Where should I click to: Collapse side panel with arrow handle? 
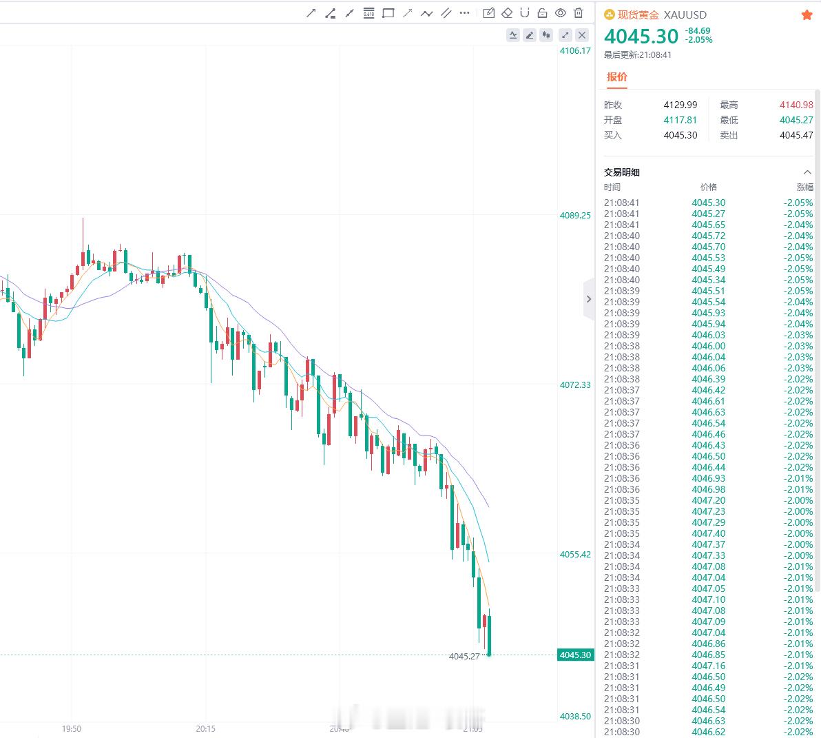pos(589,299)
